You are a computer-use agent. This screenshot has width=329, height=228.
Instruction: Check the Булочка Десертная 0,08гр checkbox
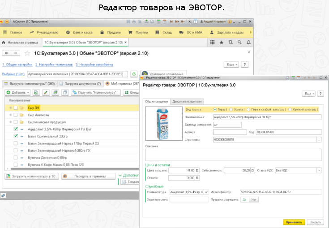16,158
